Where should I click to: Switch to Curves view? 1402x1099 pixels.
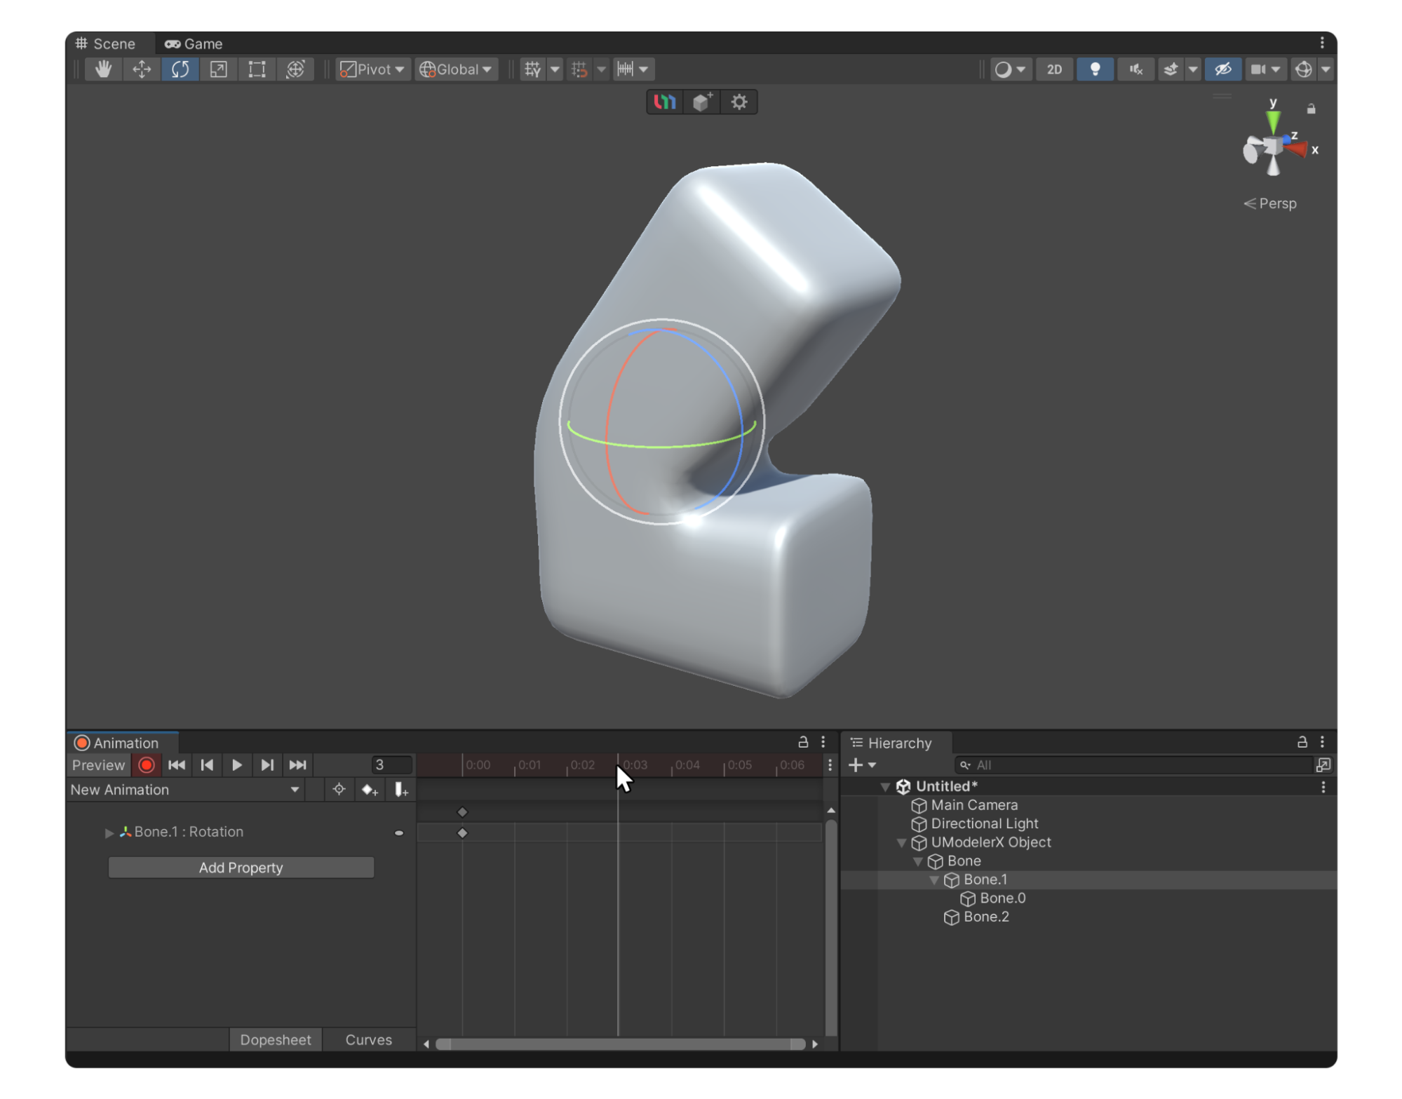tap(368, 1039)
